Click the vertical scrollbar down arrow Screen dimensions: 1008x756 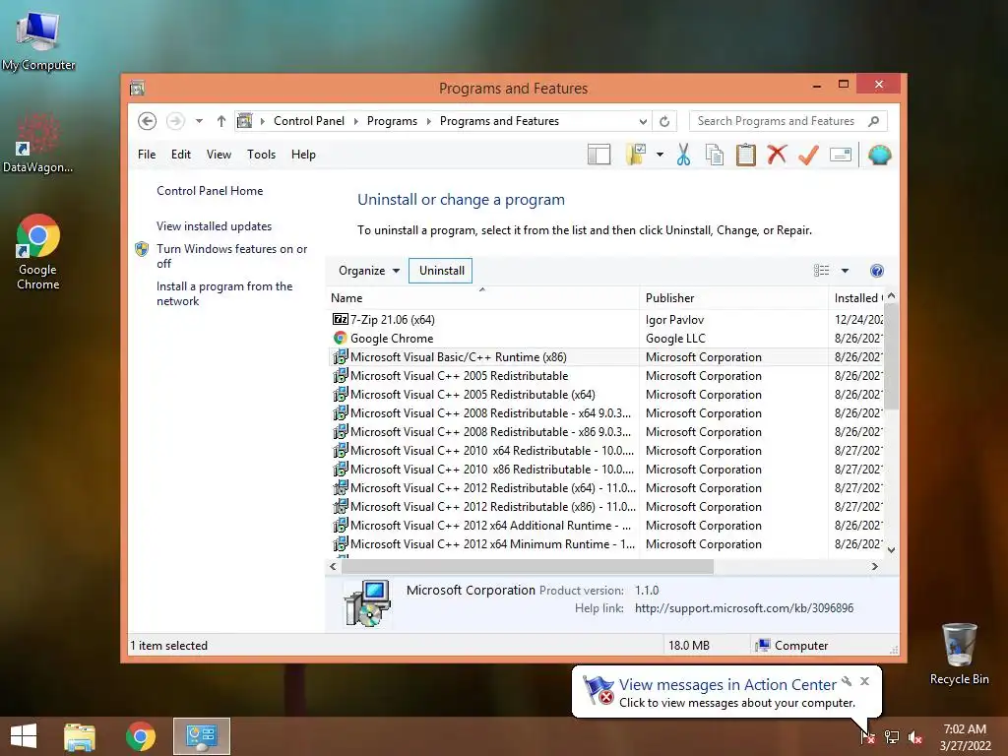point(891,550)
